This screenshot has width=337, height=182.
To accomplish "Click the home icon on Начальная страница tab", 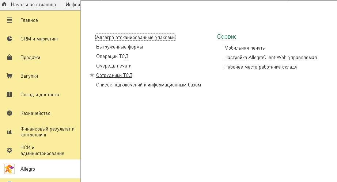I will tap(4, 4).
